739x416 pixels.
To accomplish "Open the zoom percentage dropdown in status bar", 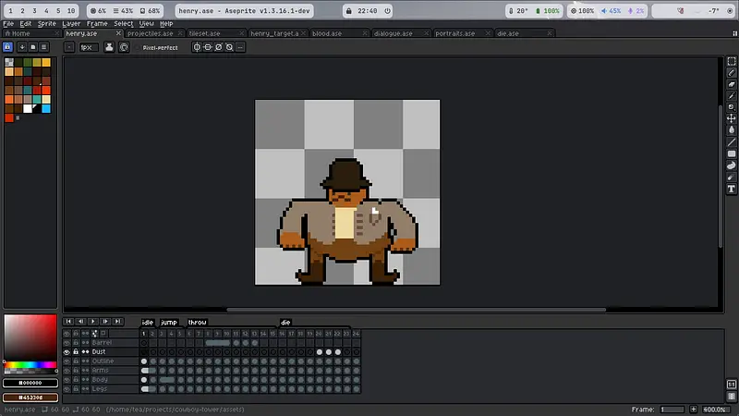I will [x=715, y=409].
